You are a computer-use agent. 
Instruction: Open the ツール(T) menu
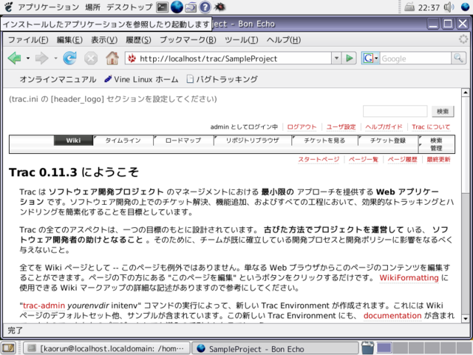tap(242, 40)
